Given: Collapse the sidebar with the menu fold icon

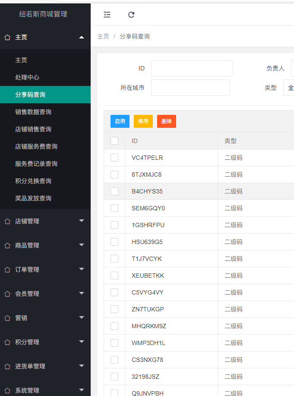Looking at the screenshot, I should pyautogui.click(x=107, y=15).
